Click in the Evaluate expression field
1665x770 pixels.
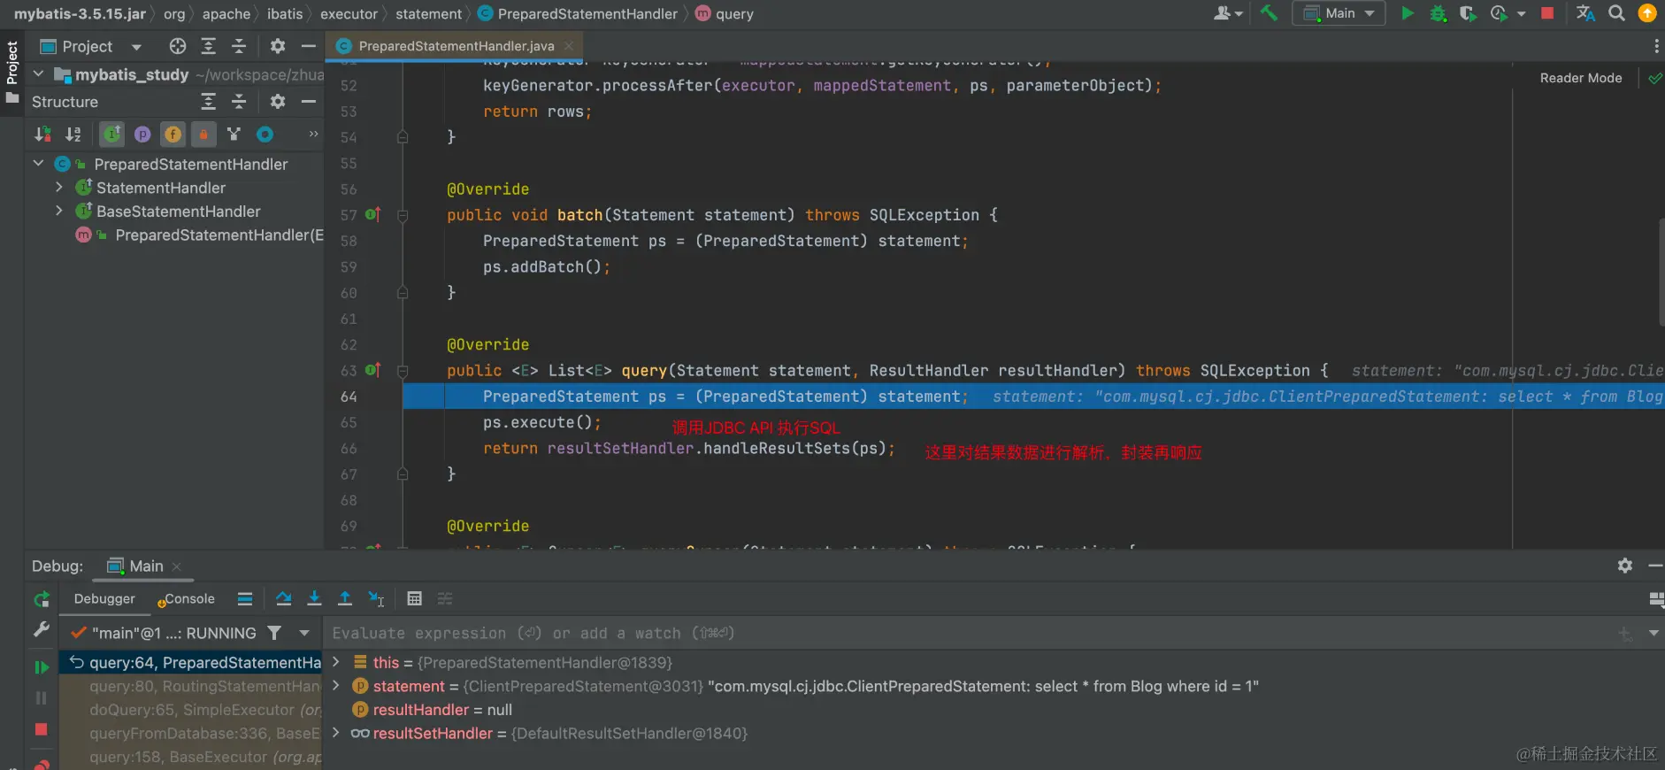[969, 633]
